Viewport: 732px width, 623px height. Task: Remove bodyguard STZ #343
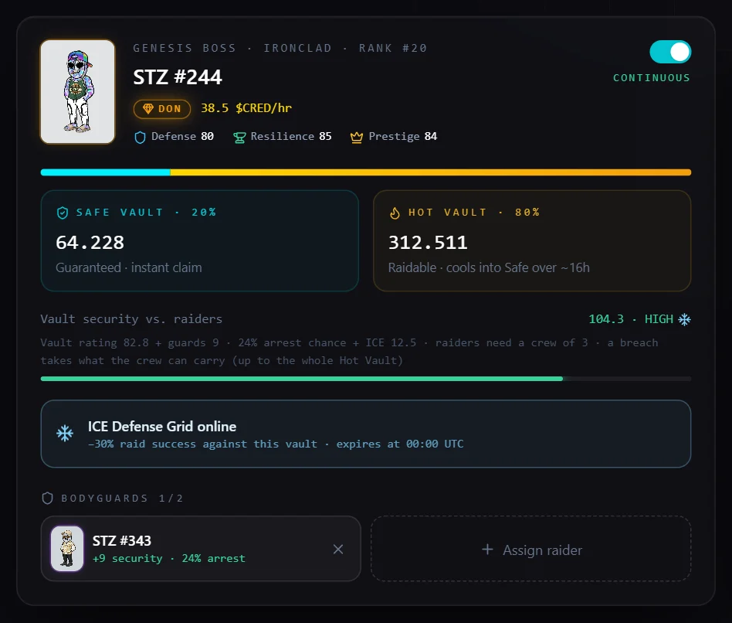[338, 549]
